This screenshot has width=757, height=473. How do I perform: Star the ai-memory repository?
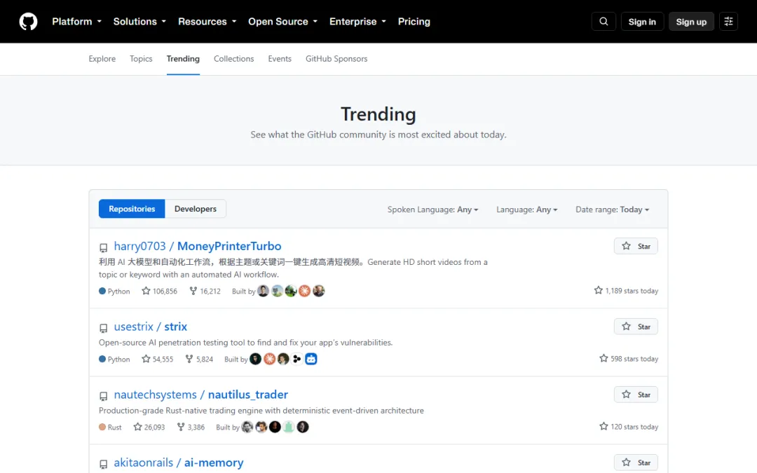(x=636, y=463)
